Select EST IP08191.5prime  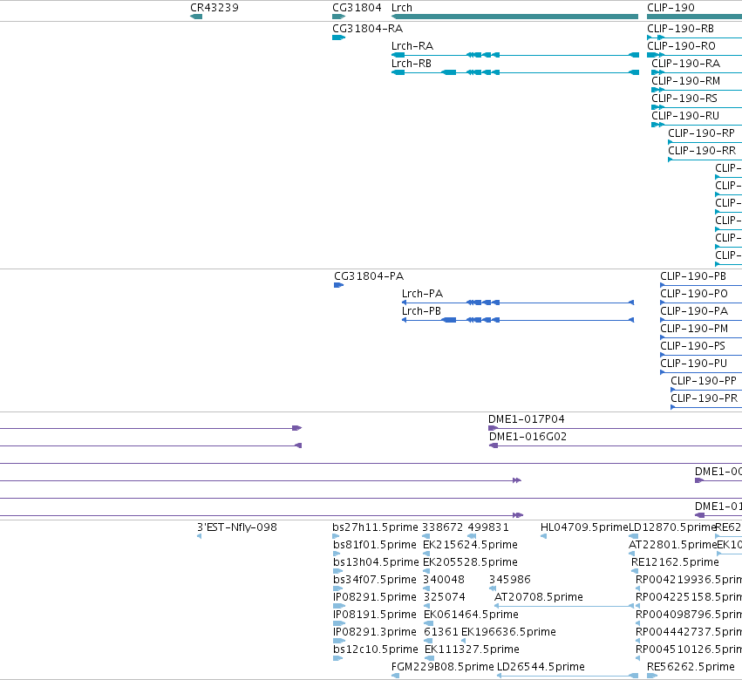[375, 615]
